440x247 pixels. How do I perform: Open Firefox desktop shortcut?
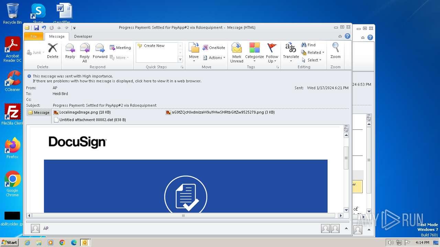click(x=12, y=148)
